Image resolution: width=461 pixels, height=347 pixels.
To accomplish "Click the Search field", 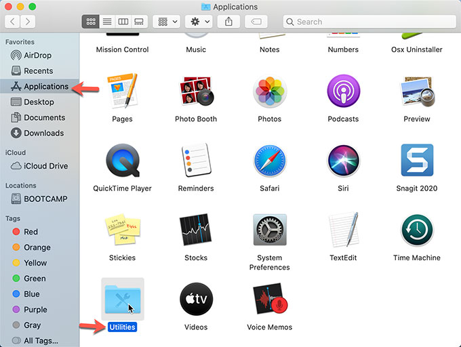I will point(369,22).
